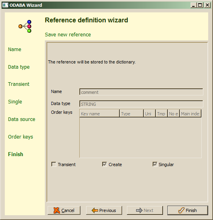This screenshot has width=213, height=220.
Task: Open the Transient step in sidebar
Action: [19, 84]
